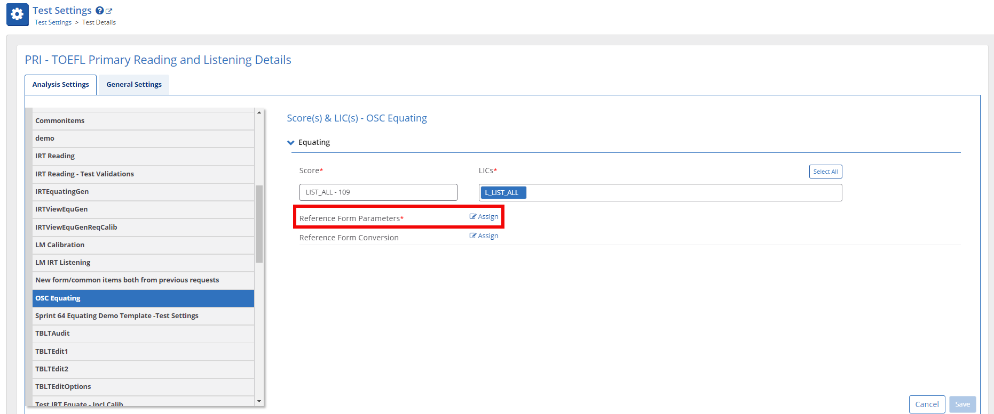This screenshot has width=994, height=414.
Task: Select New form/common items from previous requests
Action: (143, 280)
